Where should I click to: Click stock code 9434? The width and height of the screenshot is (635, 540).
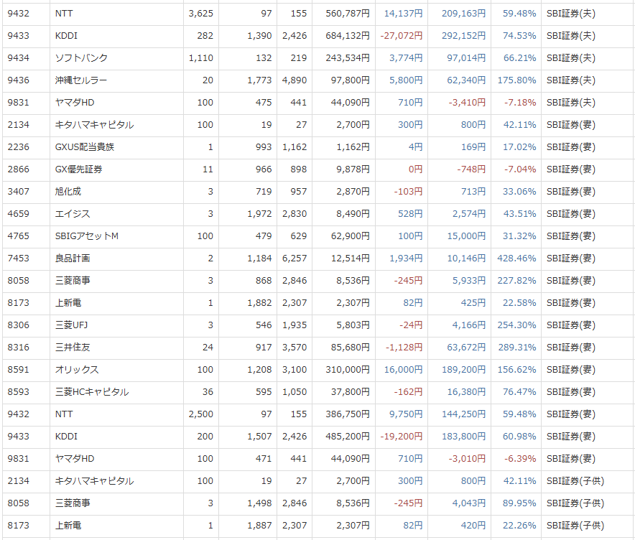point(18,58)
